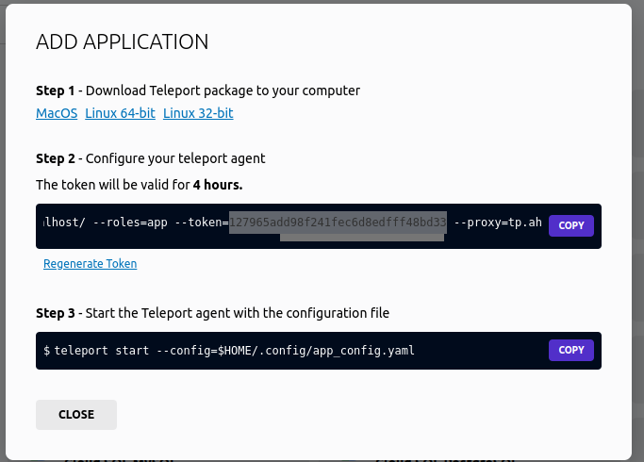Click the ADD APPLICATION heading
The image size is (644, 462).
123,41
